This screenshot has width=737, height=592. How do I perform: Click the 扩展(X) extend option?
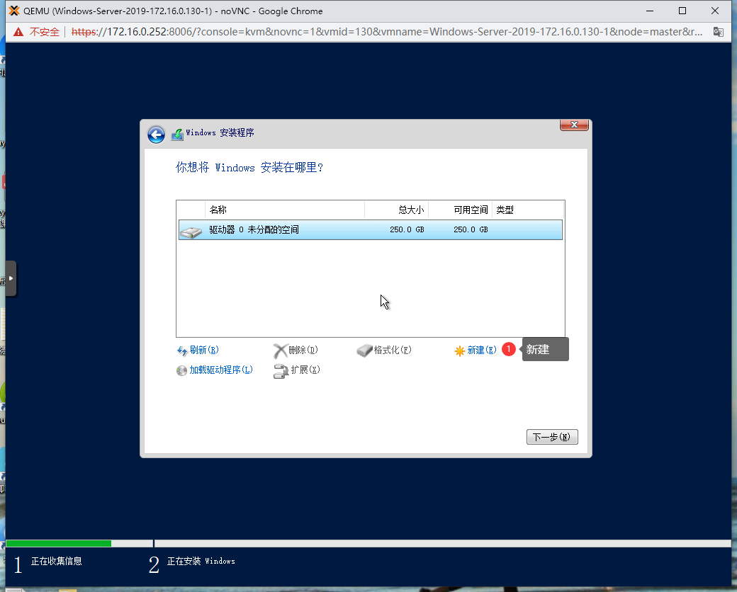[305, 370]
